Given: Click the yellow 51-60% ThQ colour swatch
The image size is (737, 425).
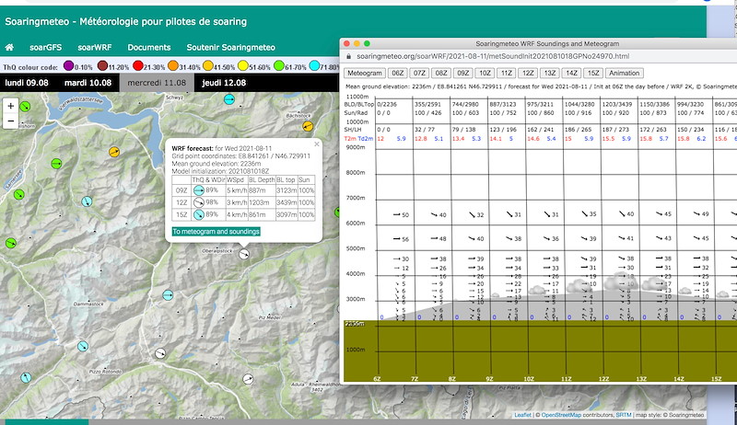Looking at the screenshot, I should tap(243, 65).
